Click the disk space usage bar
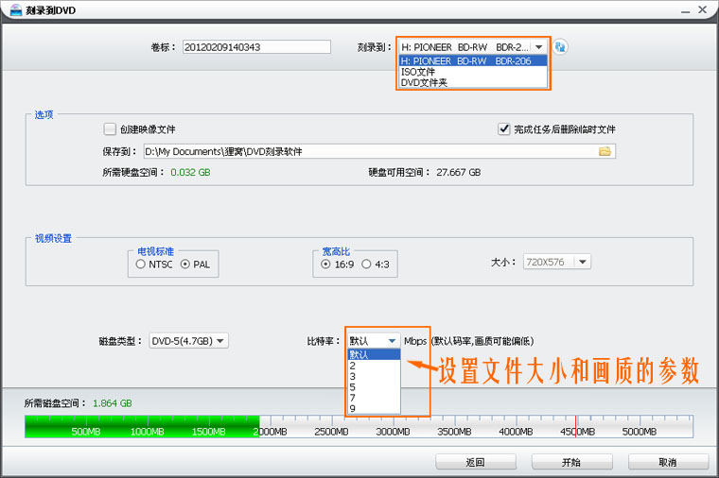719x478 pixels. [359, 426]
